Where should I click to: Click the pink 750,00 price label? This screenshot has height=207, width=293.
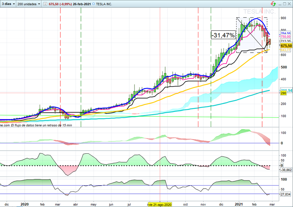(285, 37)
